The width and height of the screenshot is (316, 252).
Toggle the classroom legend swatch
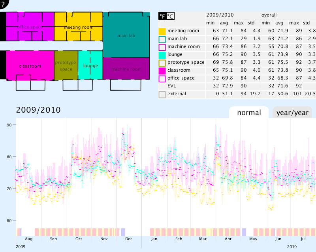(x=162, y=71)
